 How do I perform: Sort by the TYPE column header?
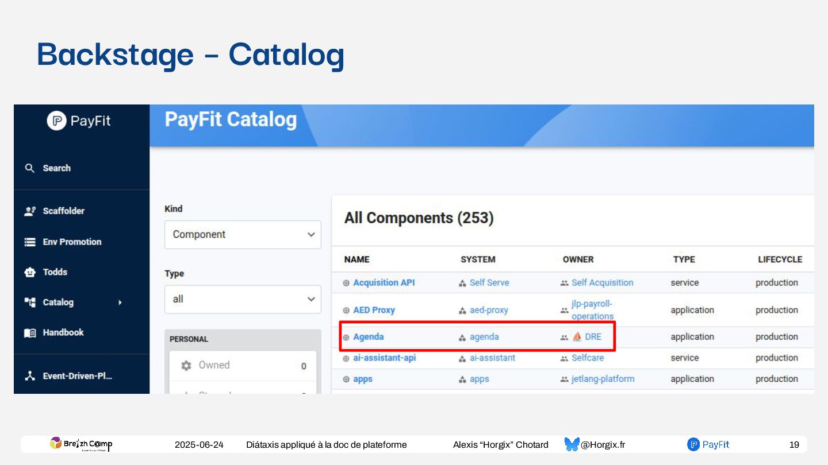(x=684, y=259)
